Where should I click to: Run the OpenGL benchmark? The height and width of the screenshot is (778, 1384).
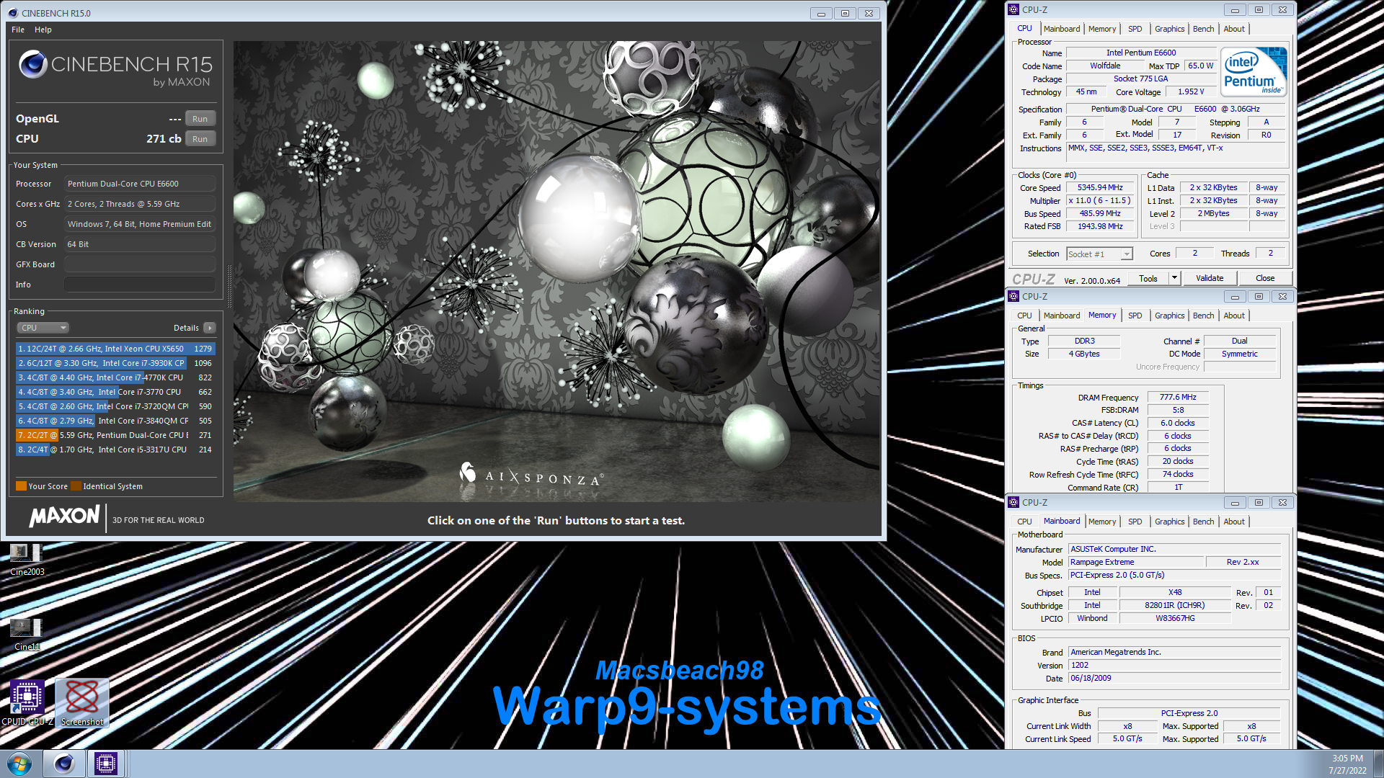200,119
